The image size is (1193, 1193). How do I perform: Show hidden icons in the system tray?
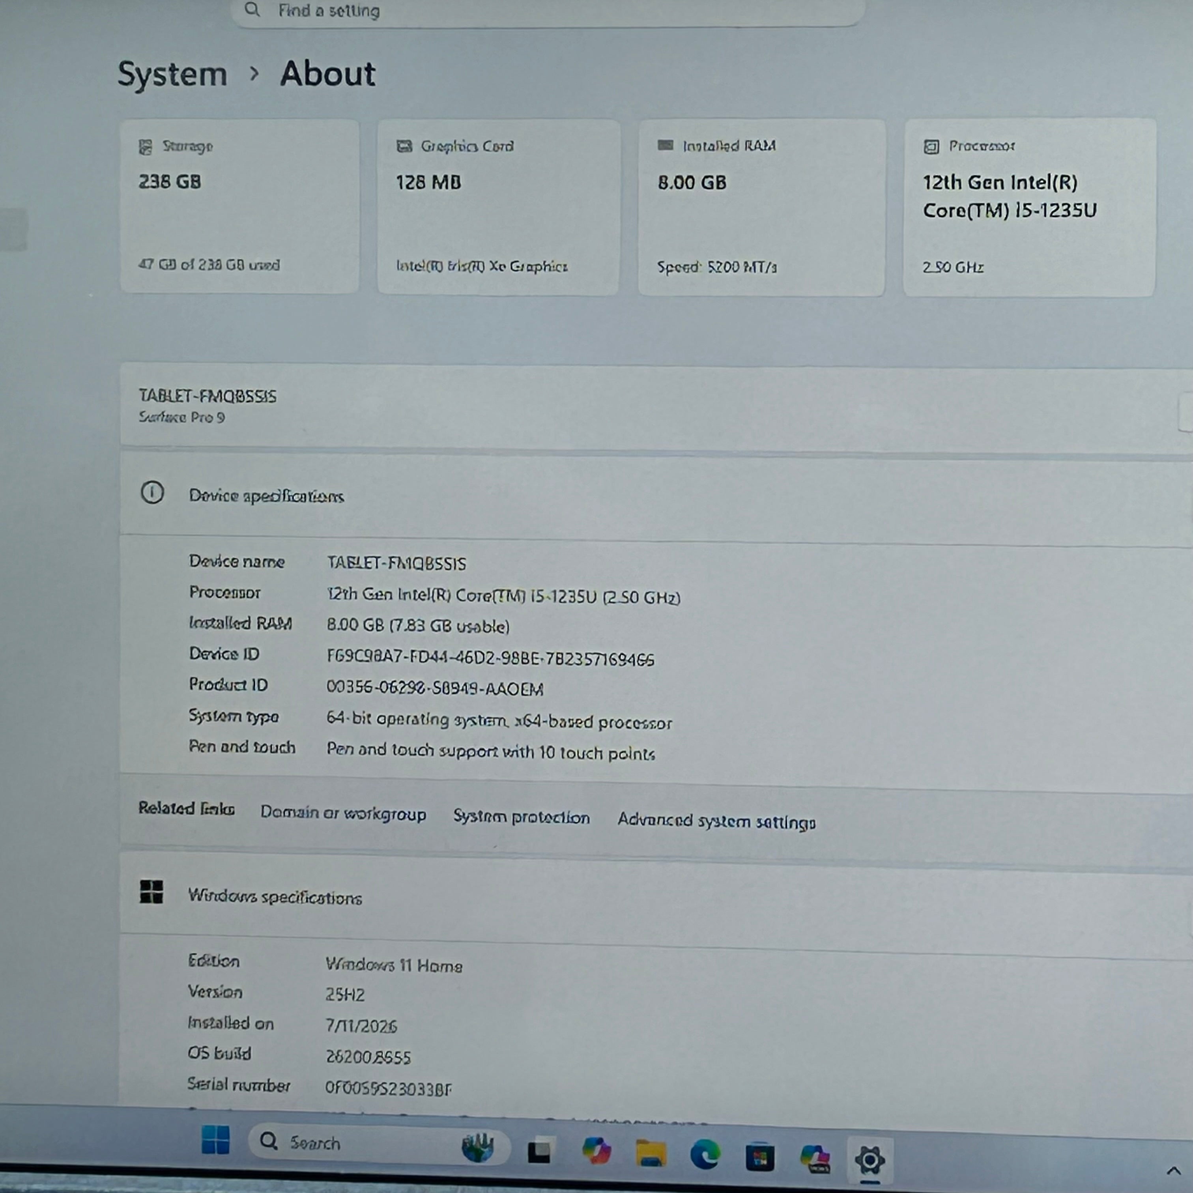point(1174,1170)
